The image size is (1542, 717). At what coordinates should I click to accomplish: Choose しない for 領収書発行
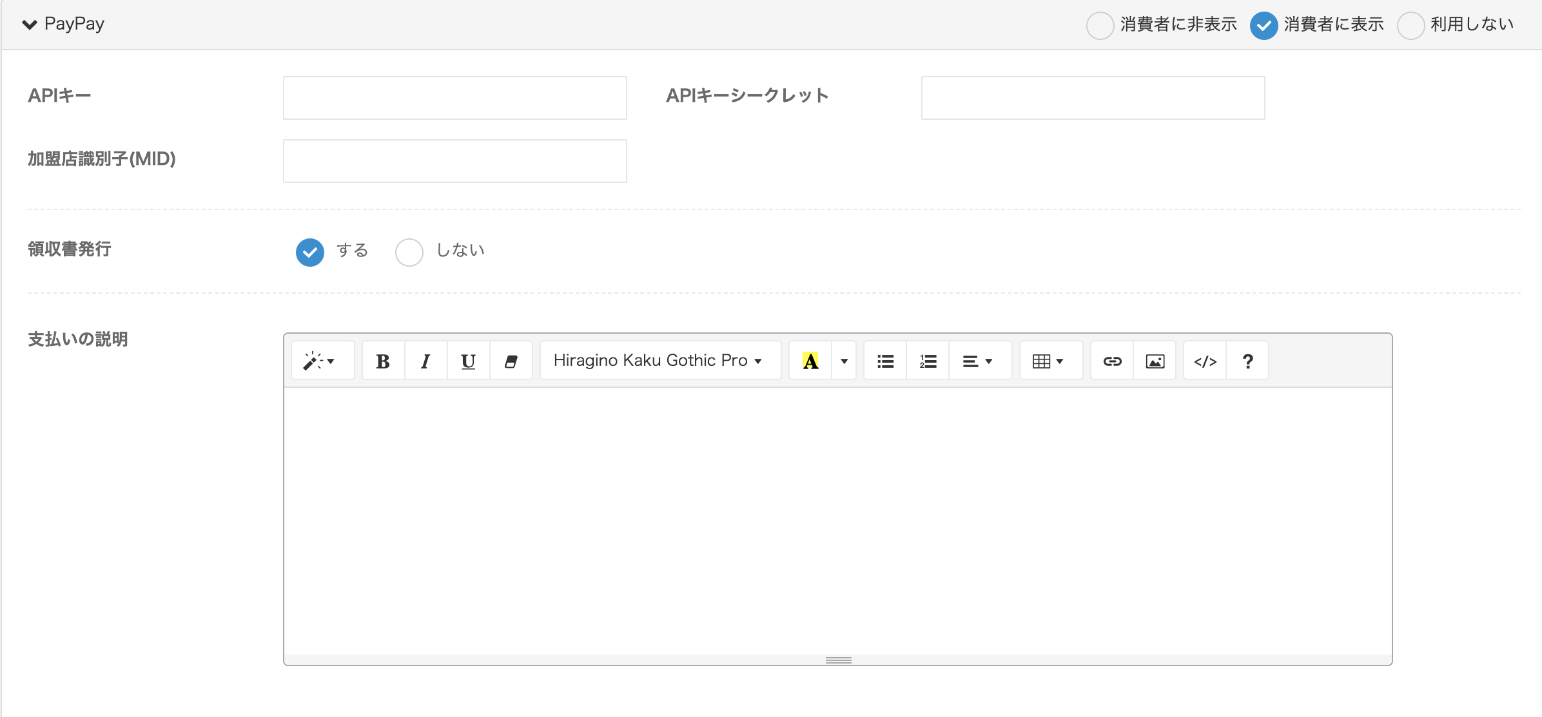click(409, 252)
